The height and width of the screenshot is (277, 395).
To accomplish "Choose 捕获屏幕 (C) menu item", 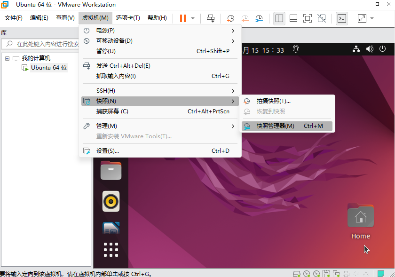I will coord(160,111).
